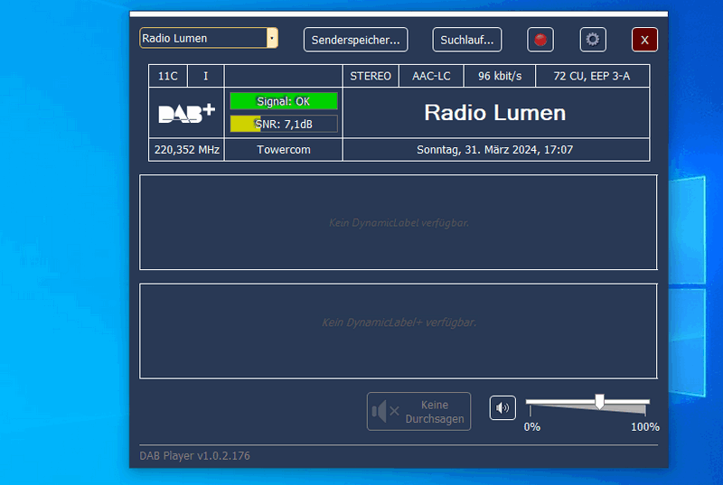Click the 96 kbit/s bitrate cell

click(x=500, y=76)
